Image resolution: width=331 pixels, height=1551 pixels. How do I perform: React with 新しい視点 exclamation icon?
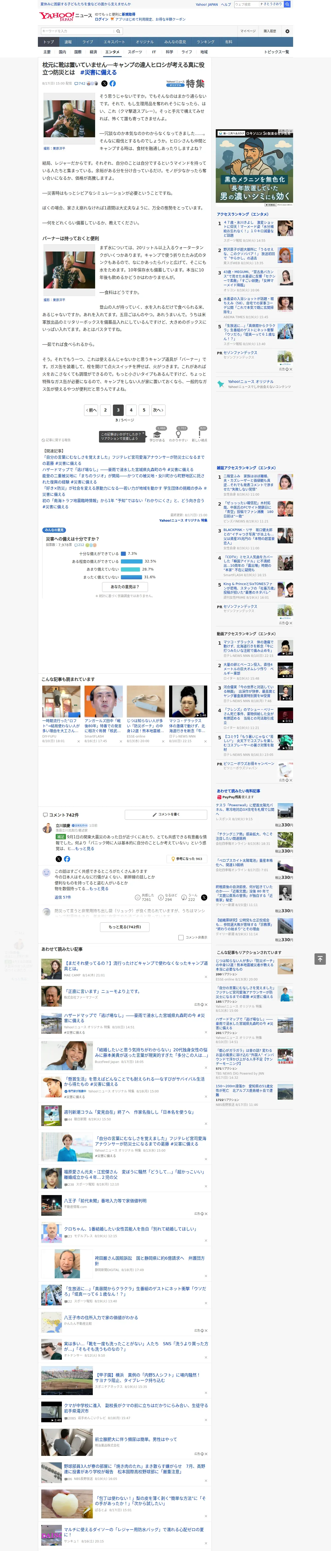point(200,434)
